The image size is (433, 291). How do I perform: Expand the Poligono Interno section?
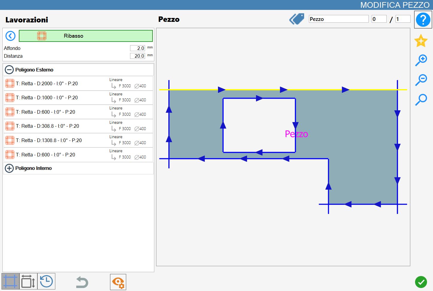(9, 168)
